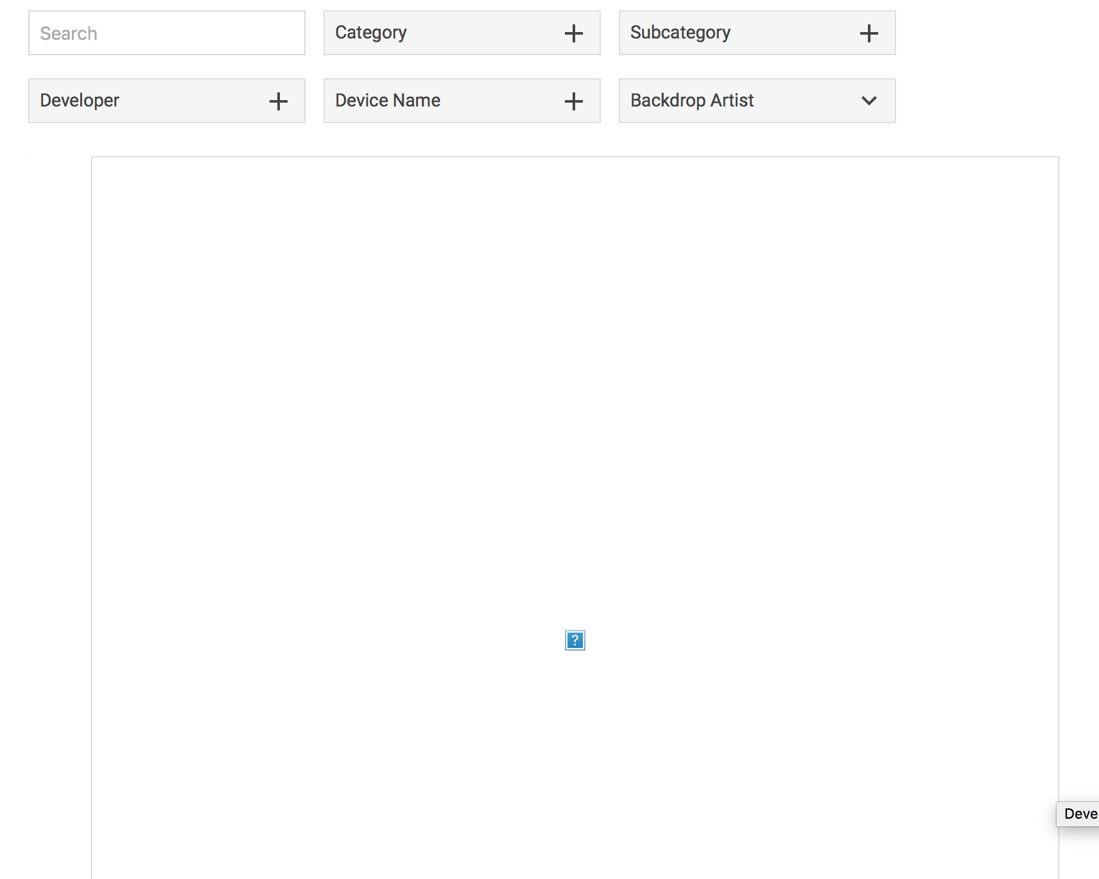Expand the Developer filter
The image size is (1099, 879).
coord(167,101)
